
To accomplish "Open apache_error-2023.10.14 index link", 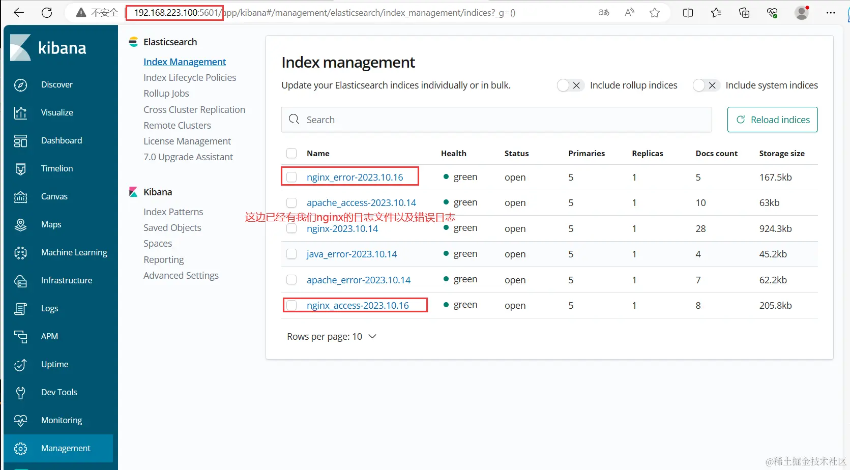I will click(359, 280).
